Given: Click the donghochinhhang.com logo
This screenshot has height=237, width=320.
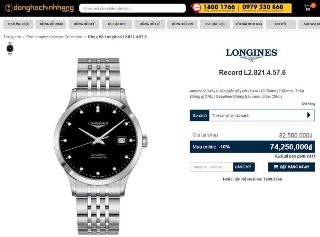Looking at the screenshot, I should click(39, 8).
